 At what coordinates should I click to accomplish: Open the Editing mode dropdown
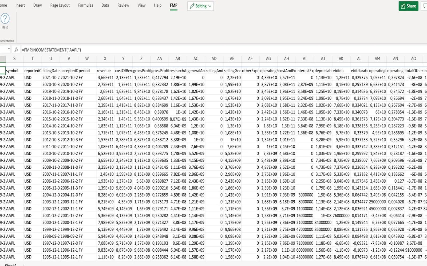200,6
